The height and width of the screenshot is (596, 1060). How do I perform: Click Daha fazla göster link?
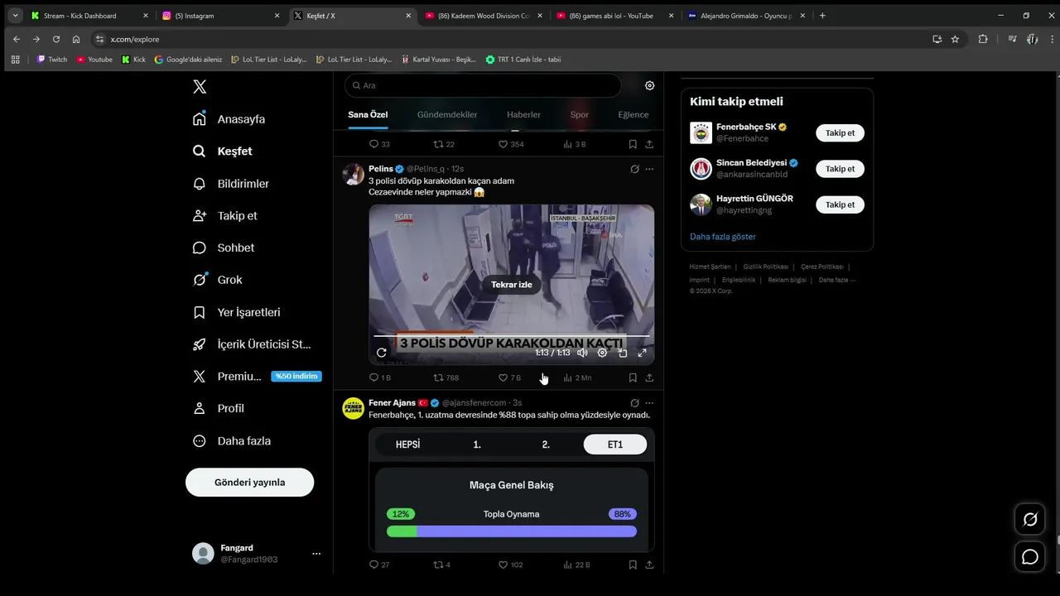pos(723,237)
